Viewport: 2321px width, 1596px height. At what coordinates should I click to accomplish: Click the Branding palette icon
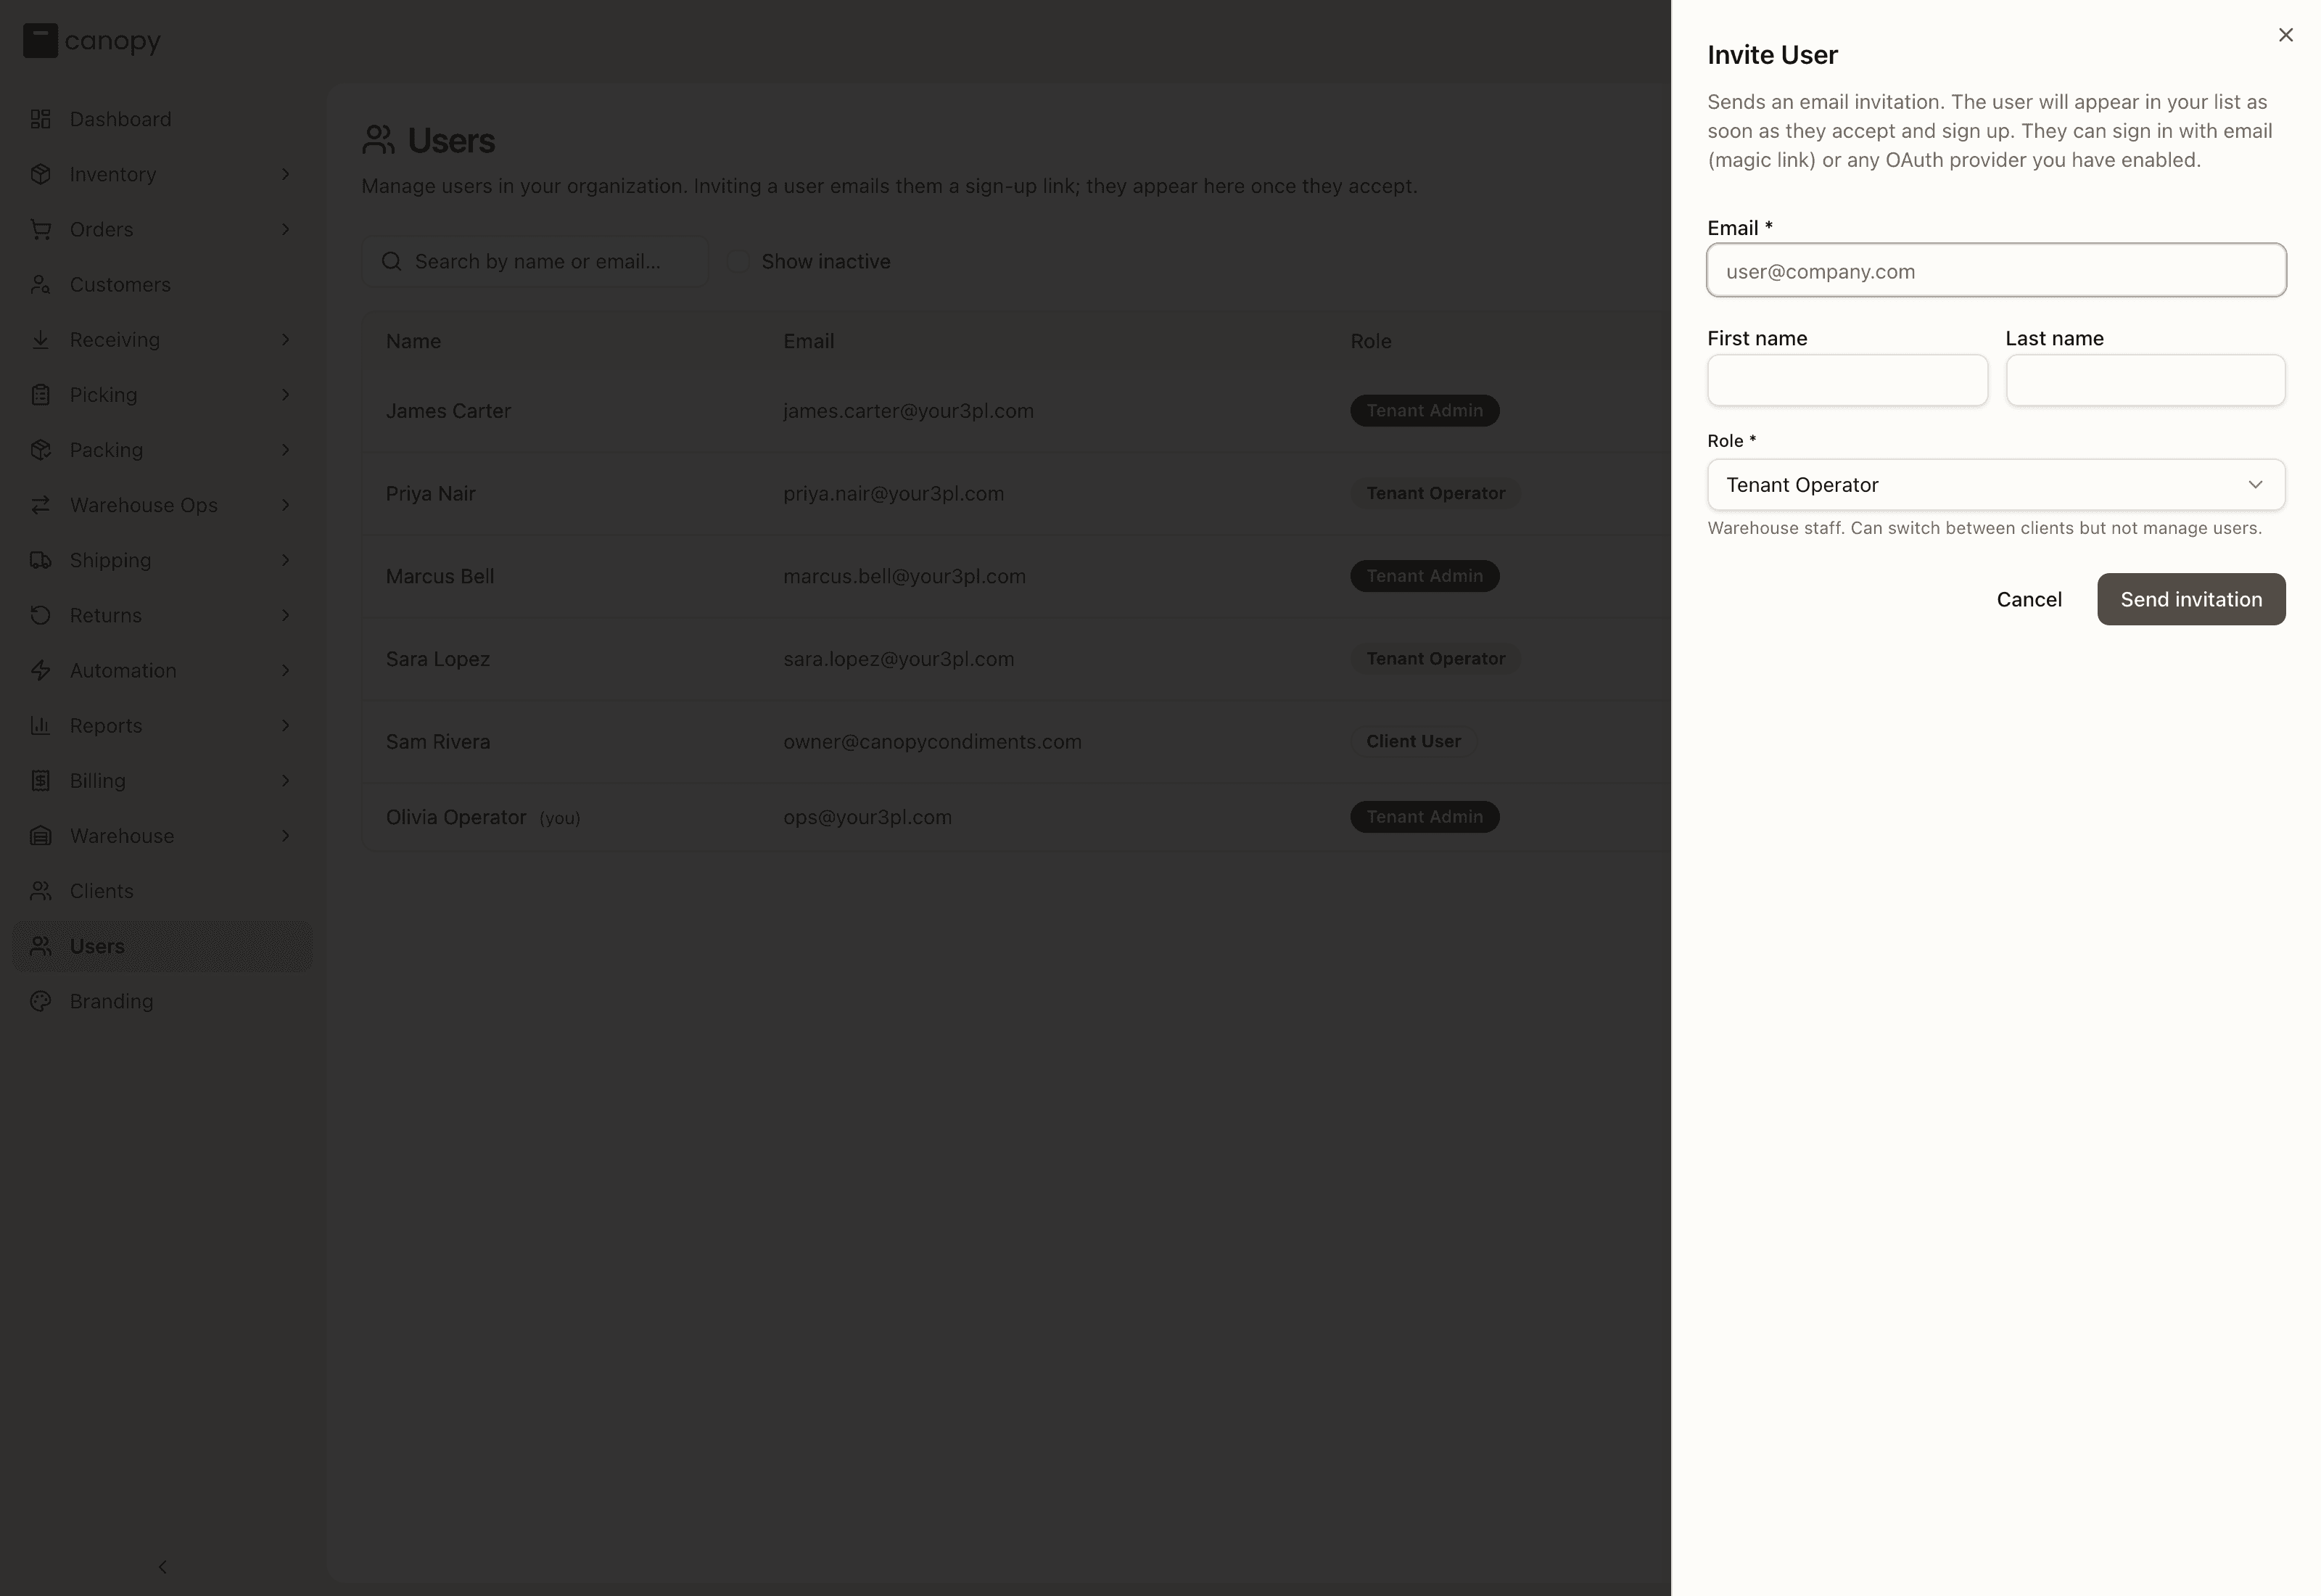tap(40, 1001)
